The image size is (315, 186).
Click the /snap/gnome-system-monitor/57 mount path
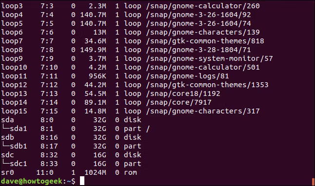coord(210,58)
